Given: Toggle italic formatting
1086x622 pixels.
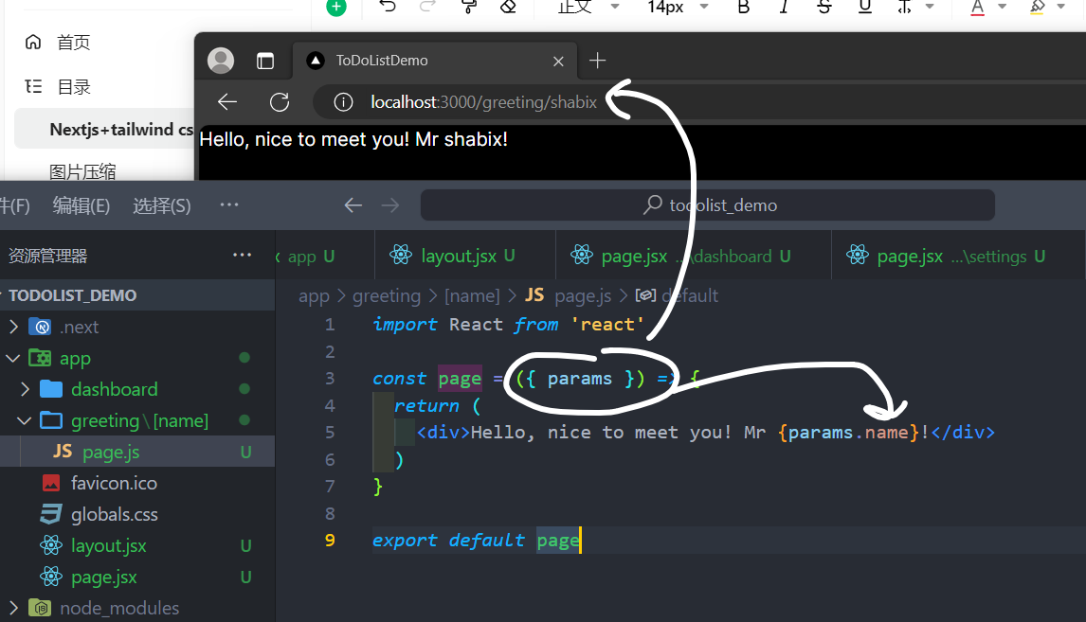Looking at the screenshot, I should [784, 7].
